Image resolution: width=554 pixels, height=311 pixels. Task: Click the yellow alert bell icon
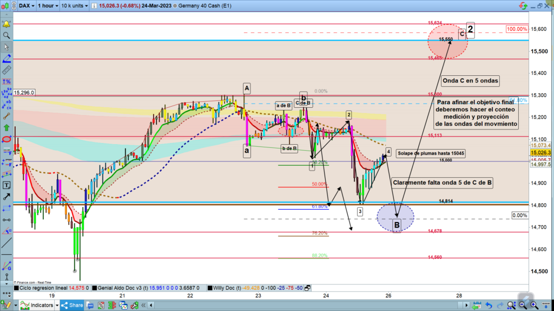(x=6, y=24)
